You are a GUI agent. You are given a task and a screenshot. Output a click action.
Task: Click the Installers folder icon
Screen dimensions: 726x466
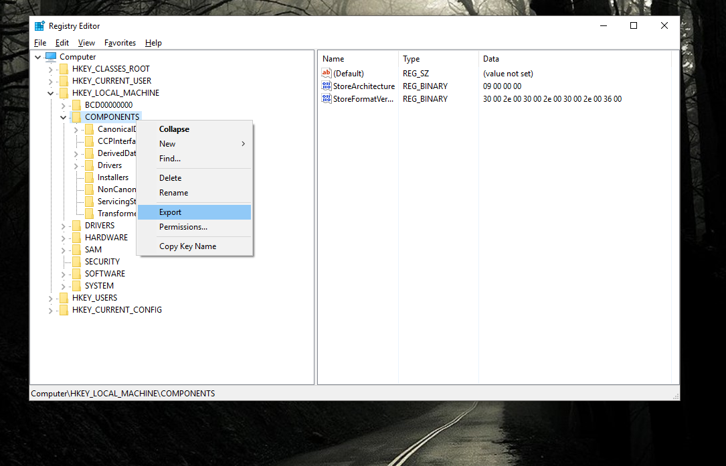pyautogui.click(x=90, y=177)
